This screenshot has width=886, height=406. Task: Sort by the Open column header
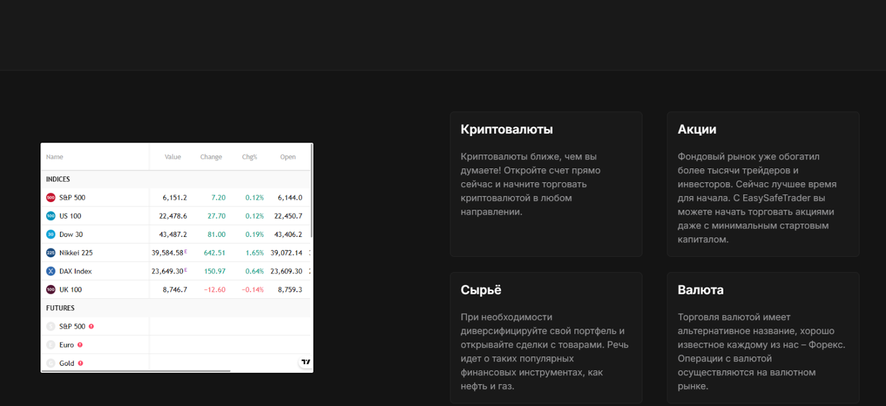(x=288, y=157)
